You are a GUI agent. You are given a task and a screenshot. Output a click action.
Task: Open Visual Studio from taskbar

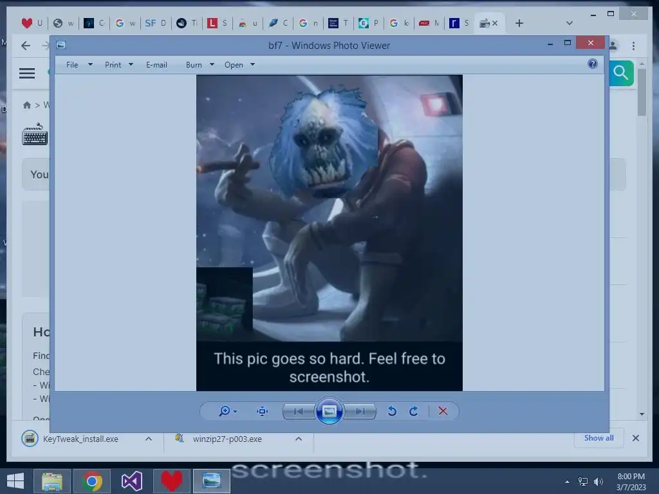click(x=131, y=481)
